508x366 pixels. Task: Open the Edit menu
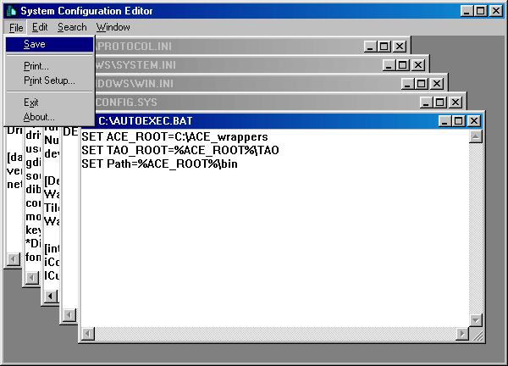40,27
